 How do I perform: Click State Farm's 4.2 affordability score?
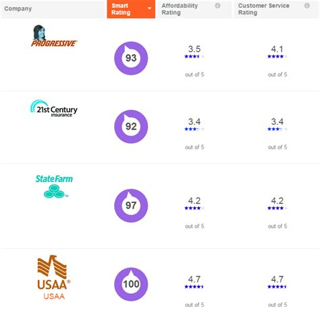194,200
